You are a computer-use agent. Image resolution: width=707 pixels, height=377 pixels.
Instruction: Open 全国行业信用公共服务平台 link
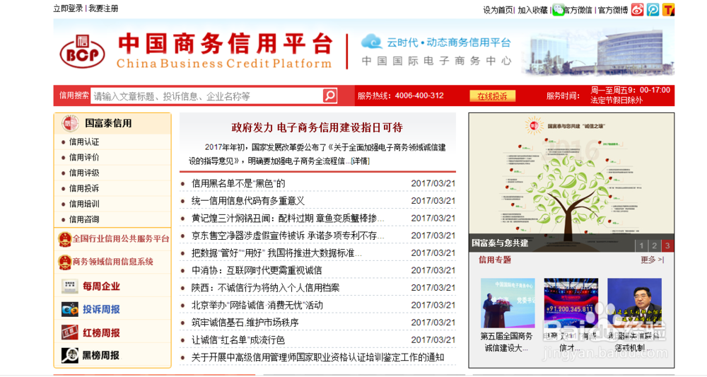coord(120,239)
